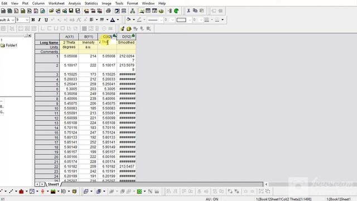Toggle Bold text formatting
Screen dimensions: 357x201
pyautogui.click(x=33, y=20)
